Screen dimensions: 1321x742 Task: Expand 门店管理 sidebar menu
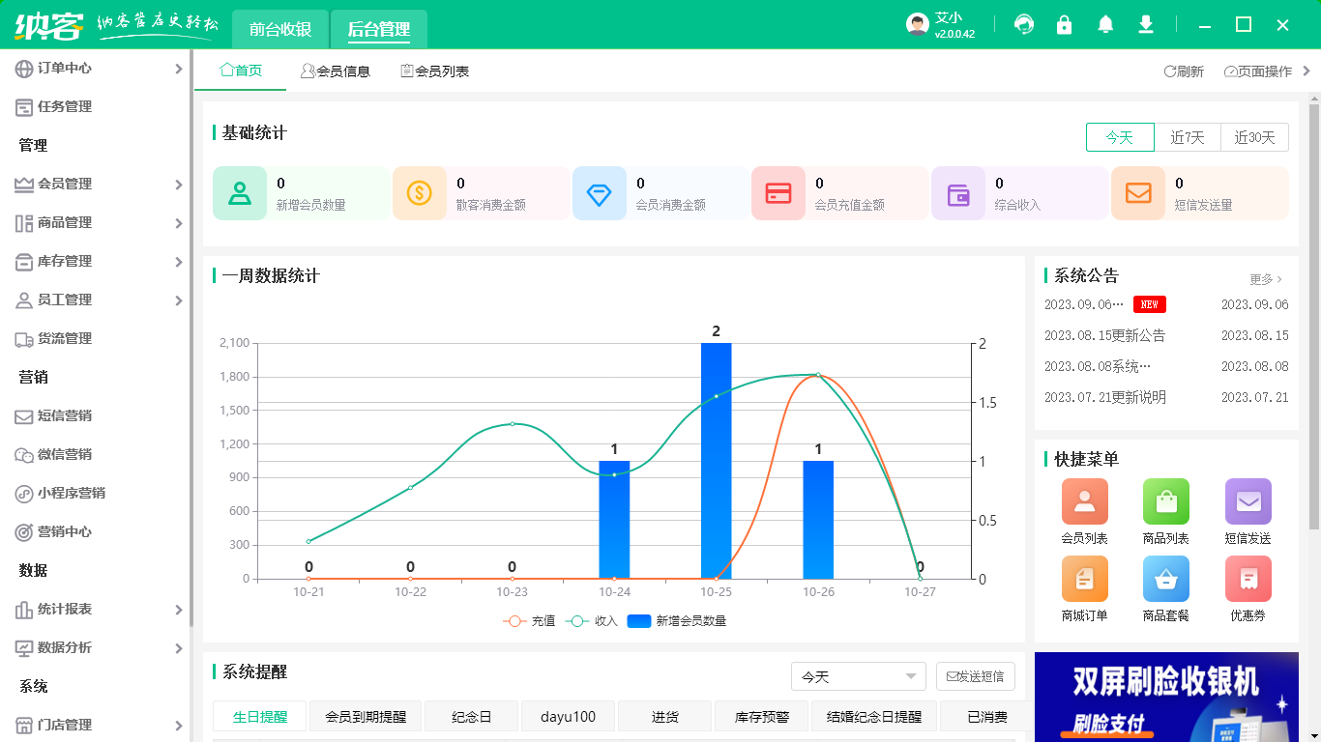tap(95, 725)
